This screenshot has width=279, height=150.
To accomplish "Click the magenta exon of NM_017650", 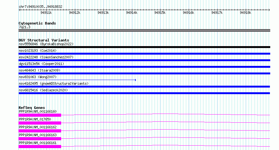I will tap(40, 123).
